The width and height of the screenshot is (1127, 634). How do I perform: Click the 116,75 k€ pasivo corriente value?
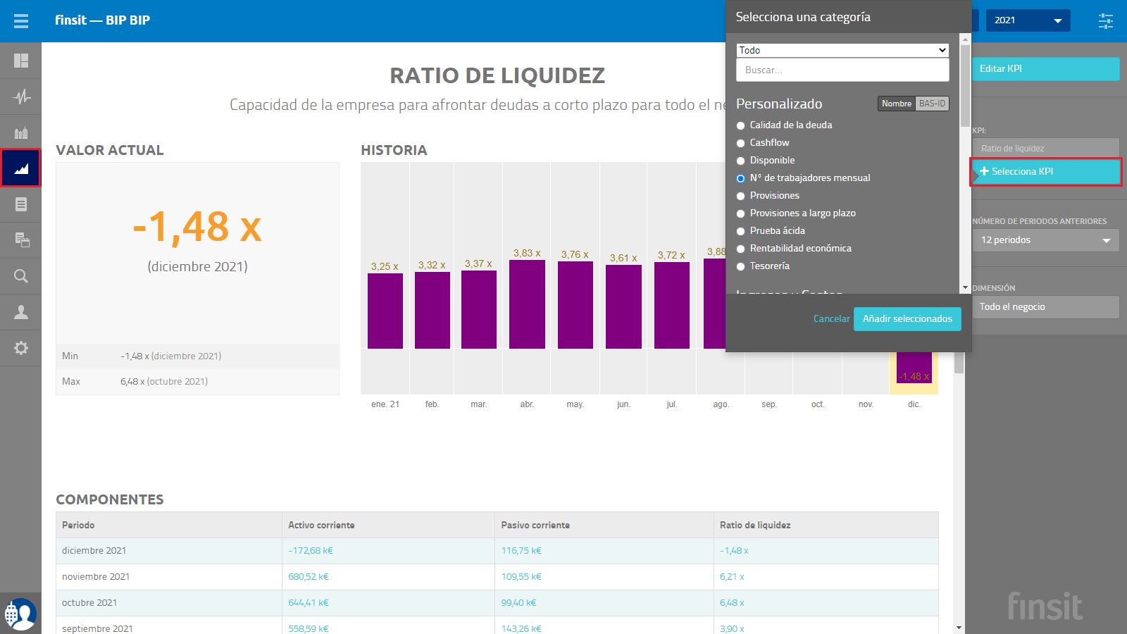521,551
